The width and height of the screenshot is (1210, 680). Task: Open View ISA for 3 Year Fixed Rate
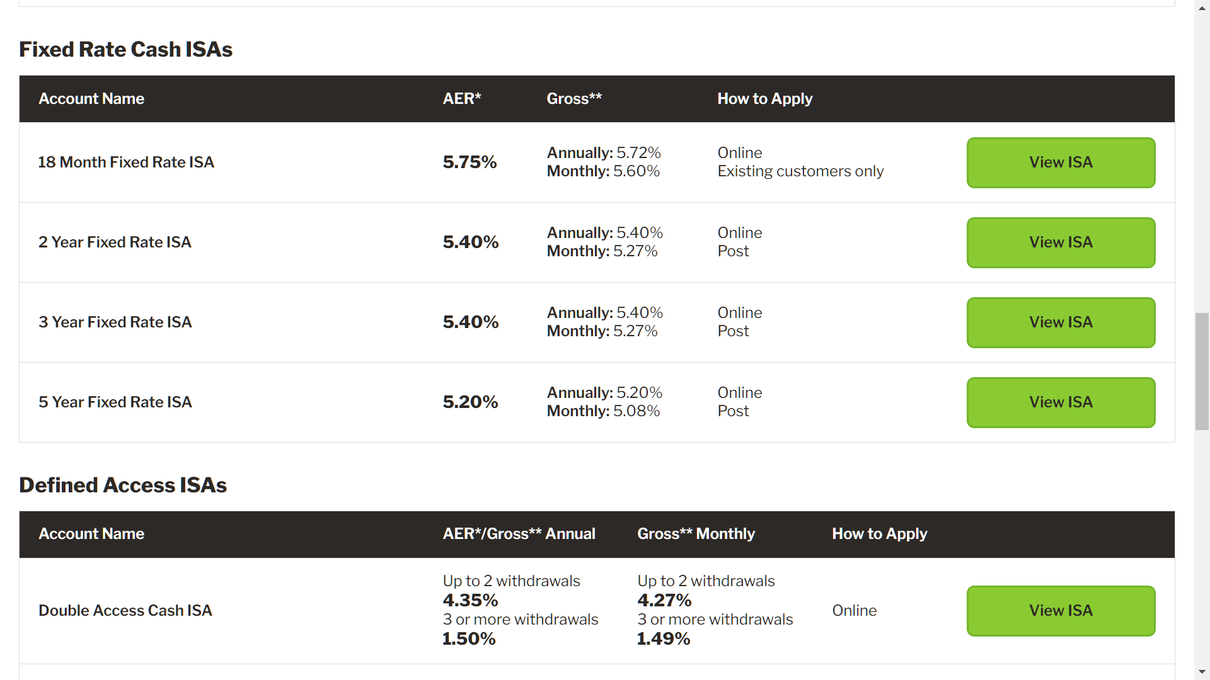tap(1061, 322)
